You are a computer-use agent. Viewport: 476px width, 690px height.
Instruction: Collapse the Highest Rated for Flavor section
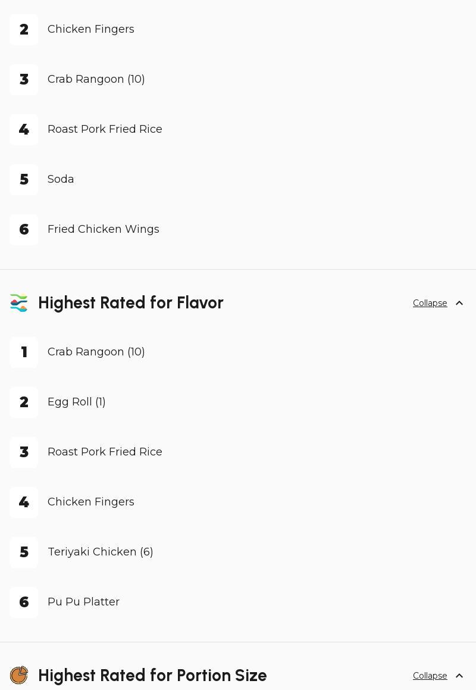[x=430, y=303]
